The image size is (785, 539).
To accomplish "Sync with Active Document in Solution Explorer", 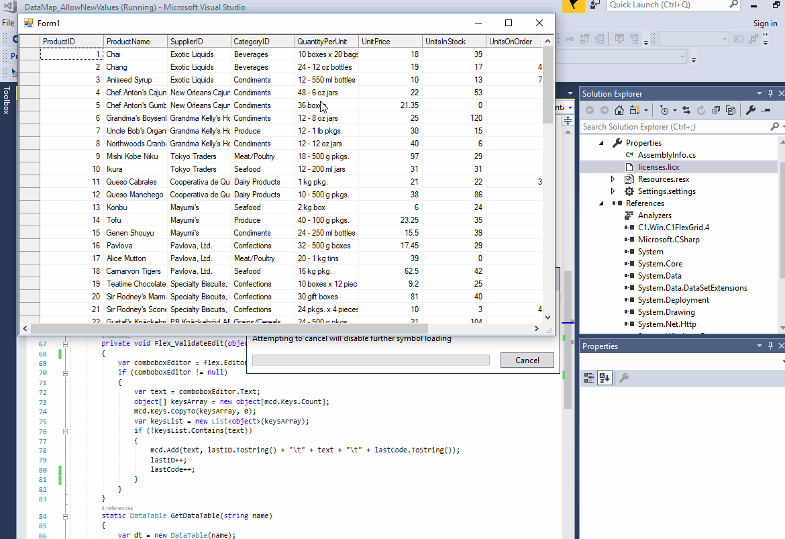I will 686,110.
